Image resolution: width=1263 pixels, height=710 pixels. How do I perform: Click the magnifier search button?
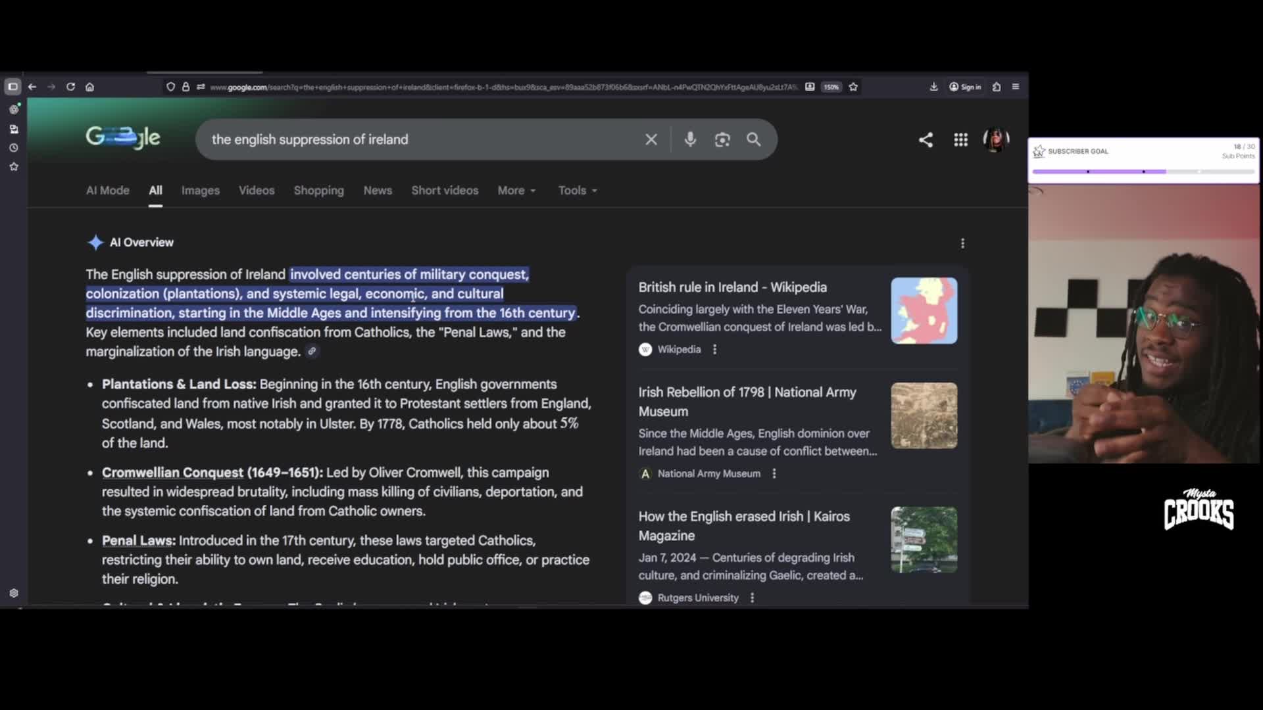click(x=754, y=139)
